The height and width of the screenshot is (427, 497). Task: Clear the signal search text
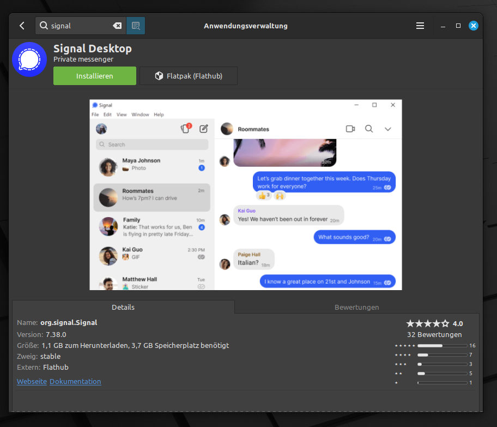tap(117, 26)
